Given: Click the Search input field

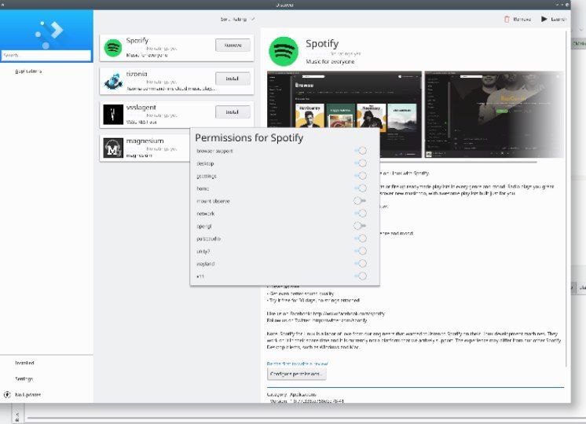Looking at the screenshot, I should [46, 55].
